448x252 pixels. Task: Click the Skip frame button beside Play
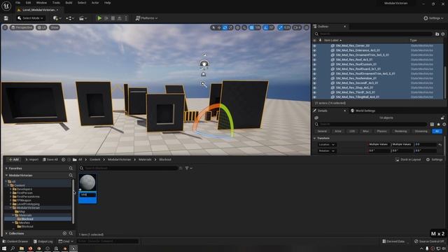click(106, 18)
